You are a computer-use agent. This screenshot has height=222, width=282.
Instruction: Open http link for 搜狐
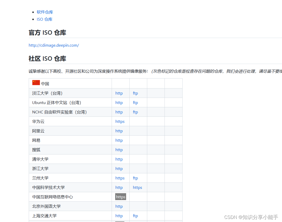tap(119, 150)
